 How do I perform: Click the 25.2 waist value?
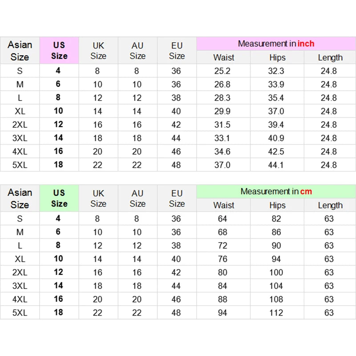[x=222, y=71]
